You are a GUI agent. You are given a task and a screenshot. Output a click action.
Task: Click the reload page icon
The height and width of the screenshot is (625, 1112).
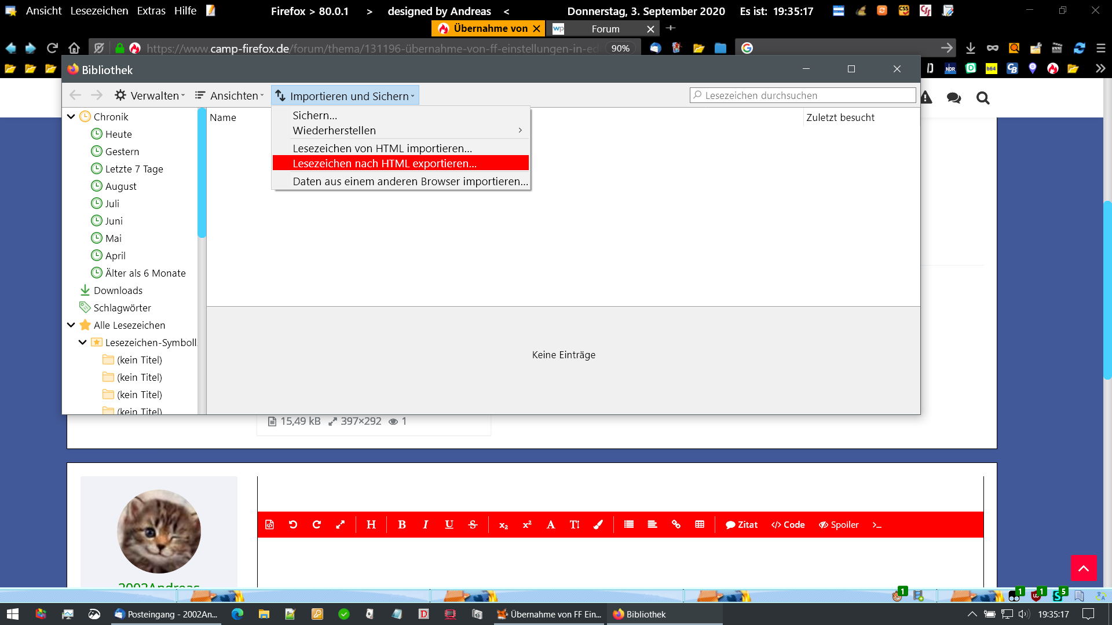click(52, 48)
